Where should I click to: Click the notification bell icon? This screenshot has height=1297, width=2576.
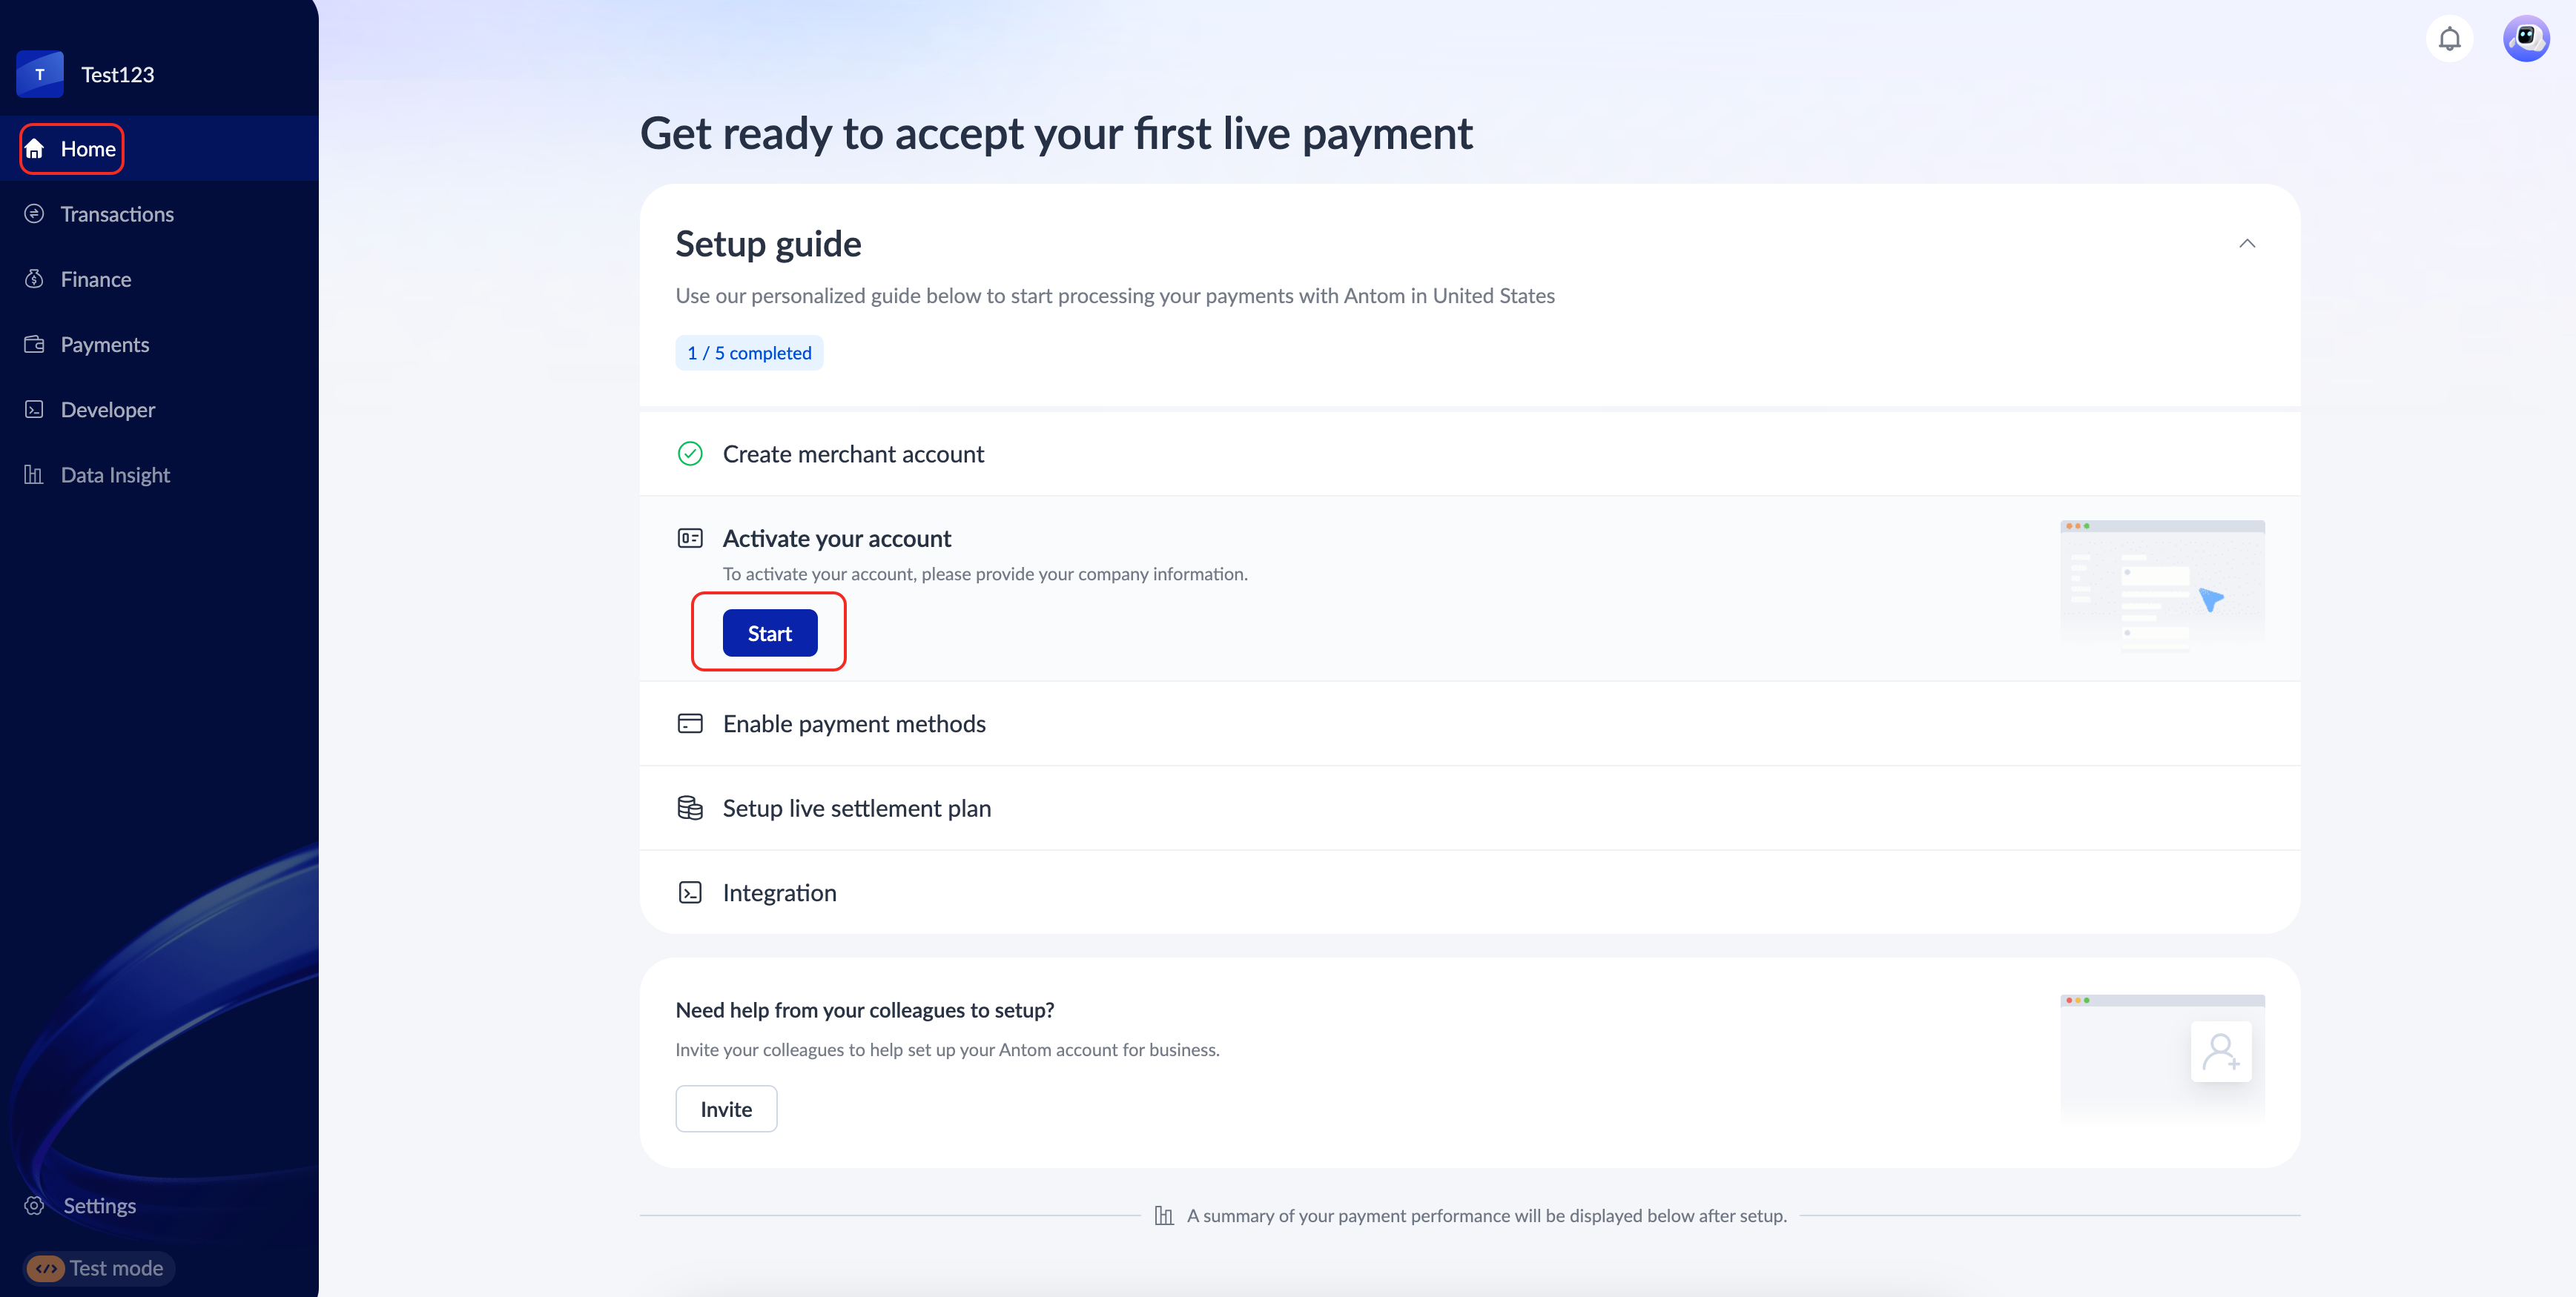click(2449, 39)
